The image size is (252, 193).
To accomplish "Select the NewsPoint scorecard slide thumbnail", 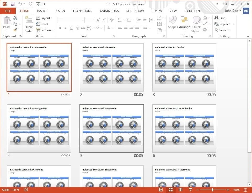I will pyautogui.click(x=111, y=128).
